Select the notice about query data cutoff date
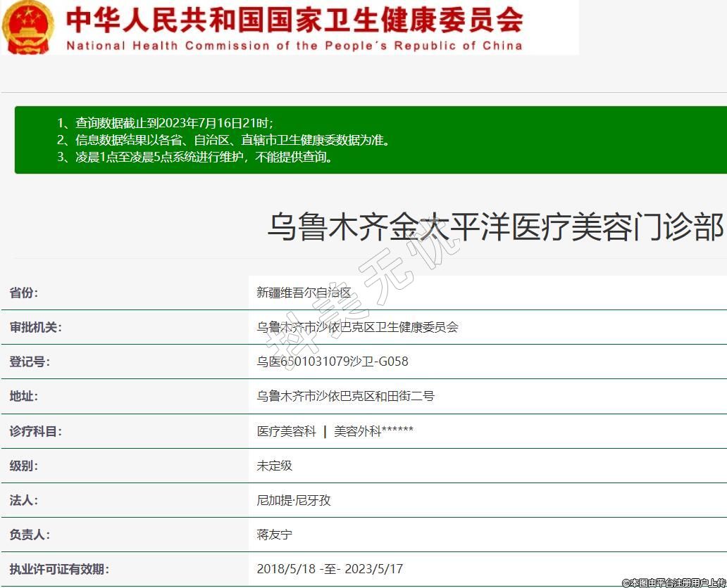 [x=165, y=122]
